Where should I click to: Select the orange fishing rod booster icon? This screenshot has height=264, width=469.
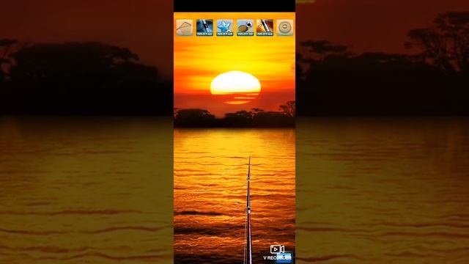tap(265, 28)
